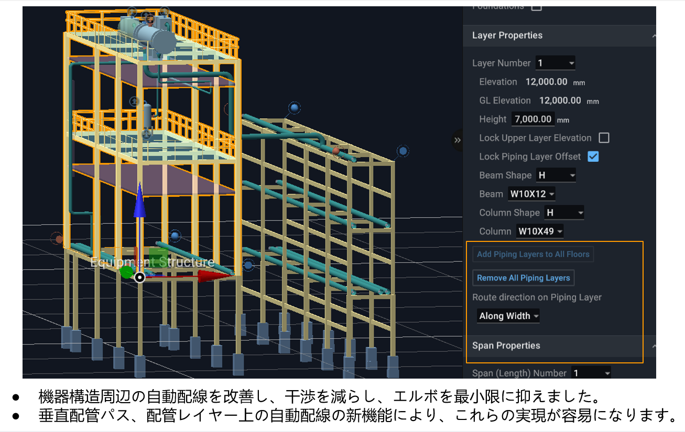Click the white circular gizmo origin point
685x432 pixels.
pyautogui.click(x=139, y=277)
